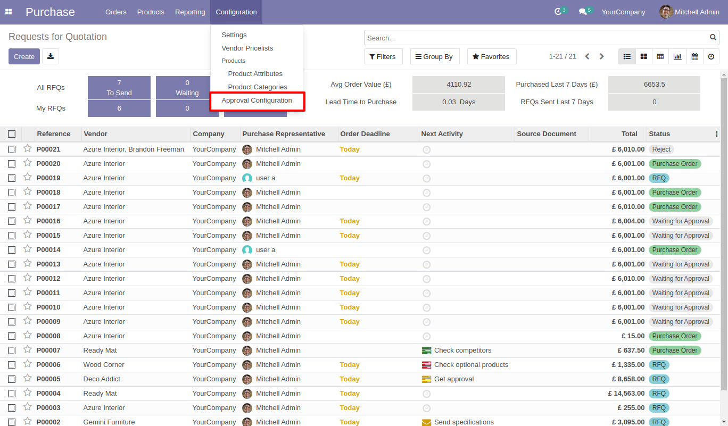Switch to list view icon
This screenshot has width=728, height=426.
627,56
